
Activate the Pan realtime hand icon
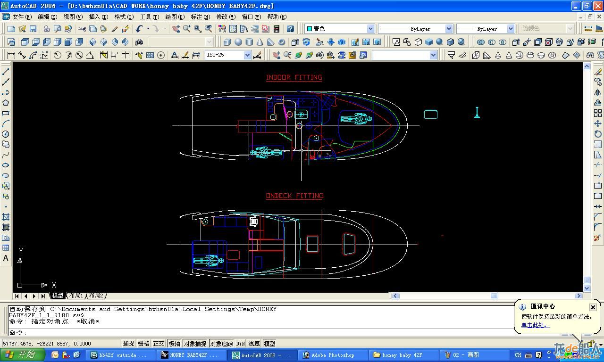pos(176,29)
